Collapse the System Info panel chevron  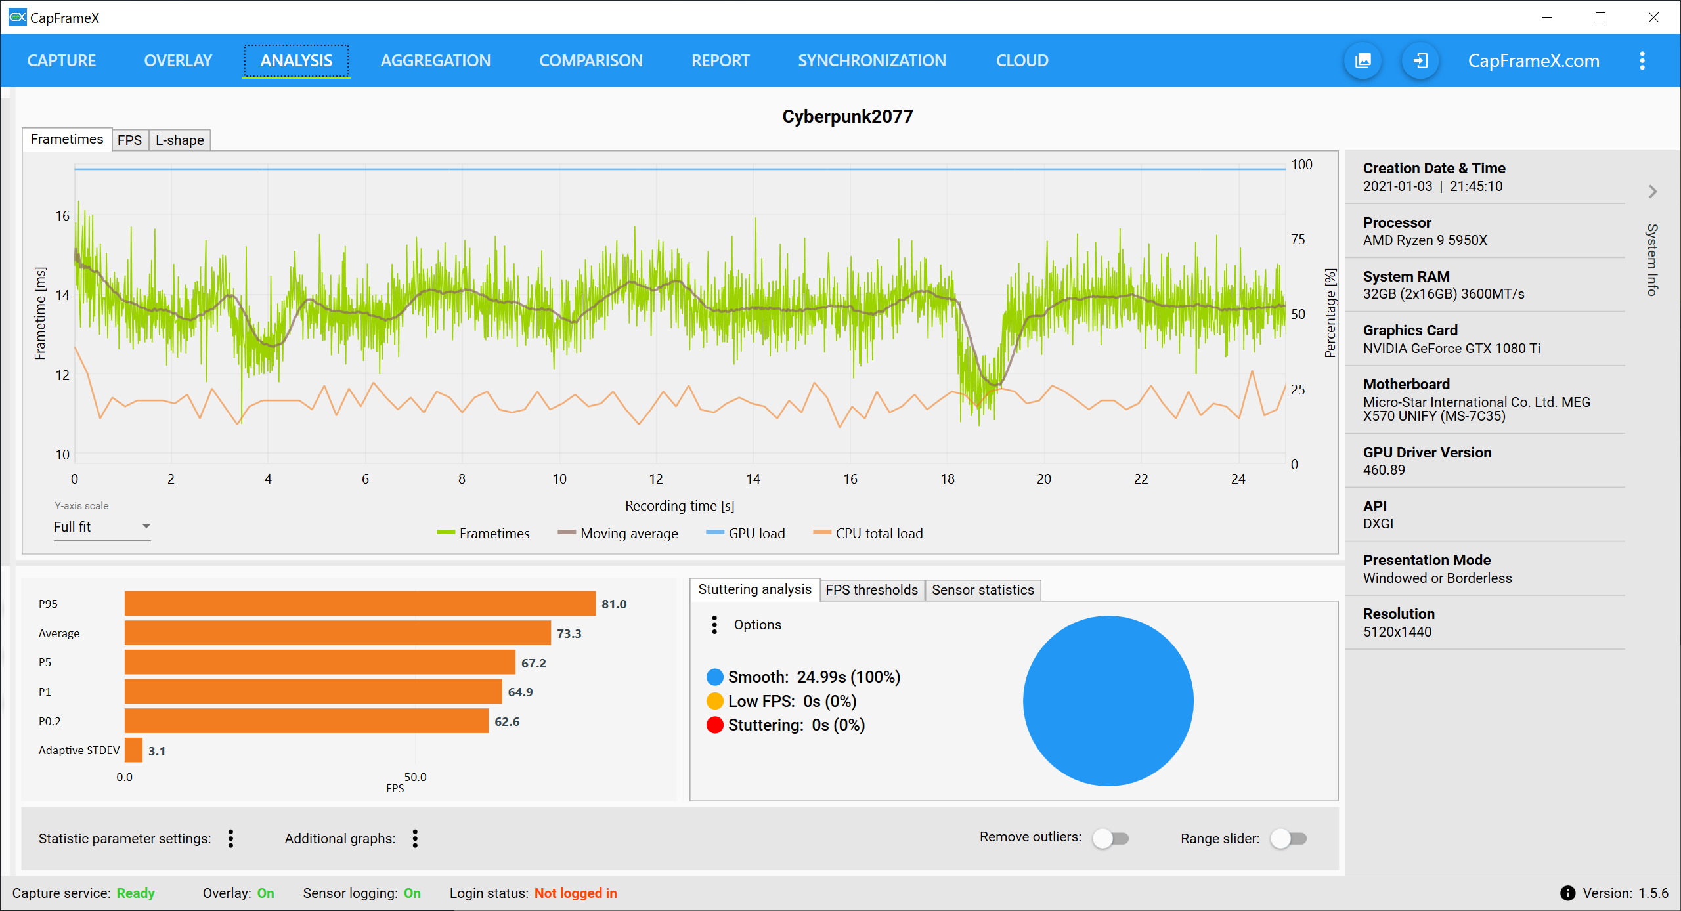[x=1653, y=192]
